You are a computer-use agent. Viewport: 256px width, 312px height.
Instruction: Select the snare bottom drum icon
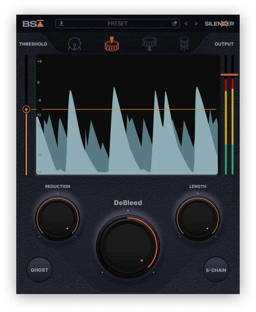[x=149, y=44]
